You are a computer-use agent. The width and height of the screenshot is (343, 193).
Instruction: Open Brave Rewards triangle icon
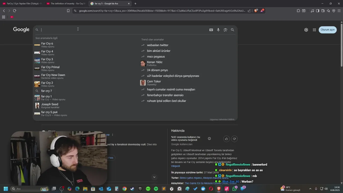[x=262, y=11]
